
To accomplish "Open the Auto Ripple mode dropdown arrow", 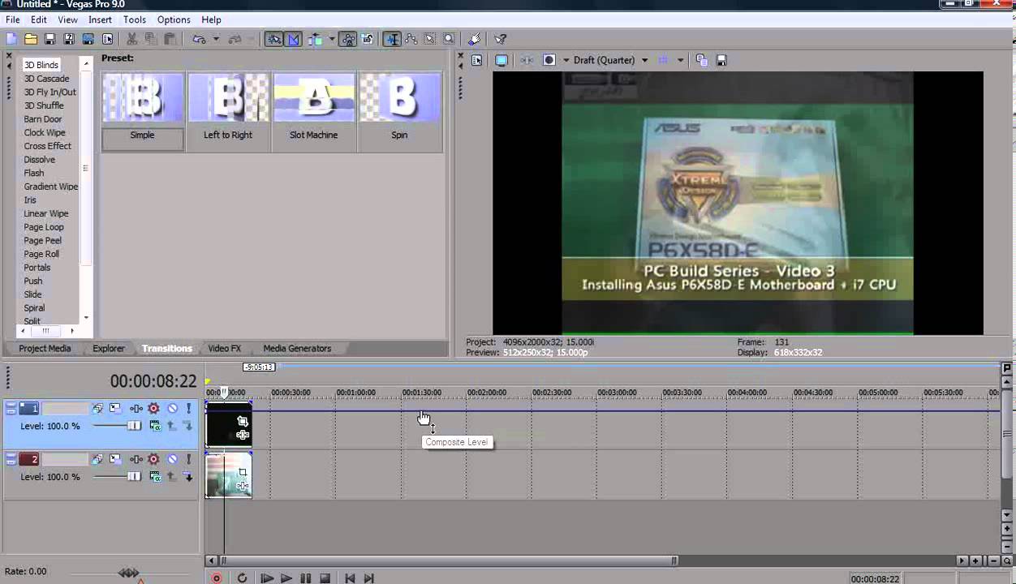I will 332,39.
